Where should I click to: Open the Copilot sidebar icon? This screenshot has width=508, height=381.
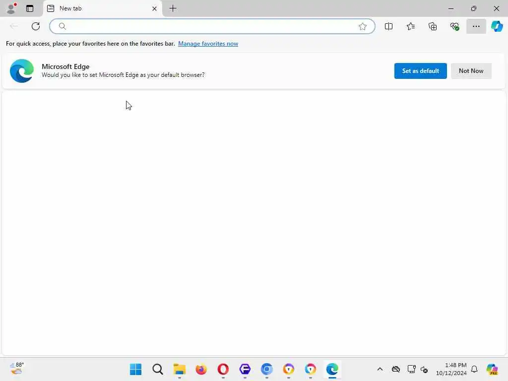(497, 26)
